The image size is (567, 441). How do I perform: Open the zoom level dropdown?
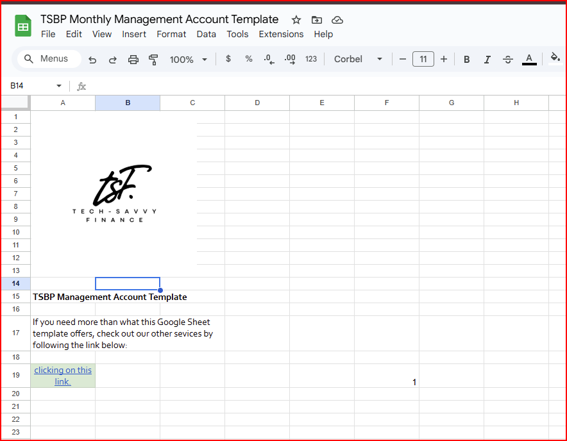(189, 59)
